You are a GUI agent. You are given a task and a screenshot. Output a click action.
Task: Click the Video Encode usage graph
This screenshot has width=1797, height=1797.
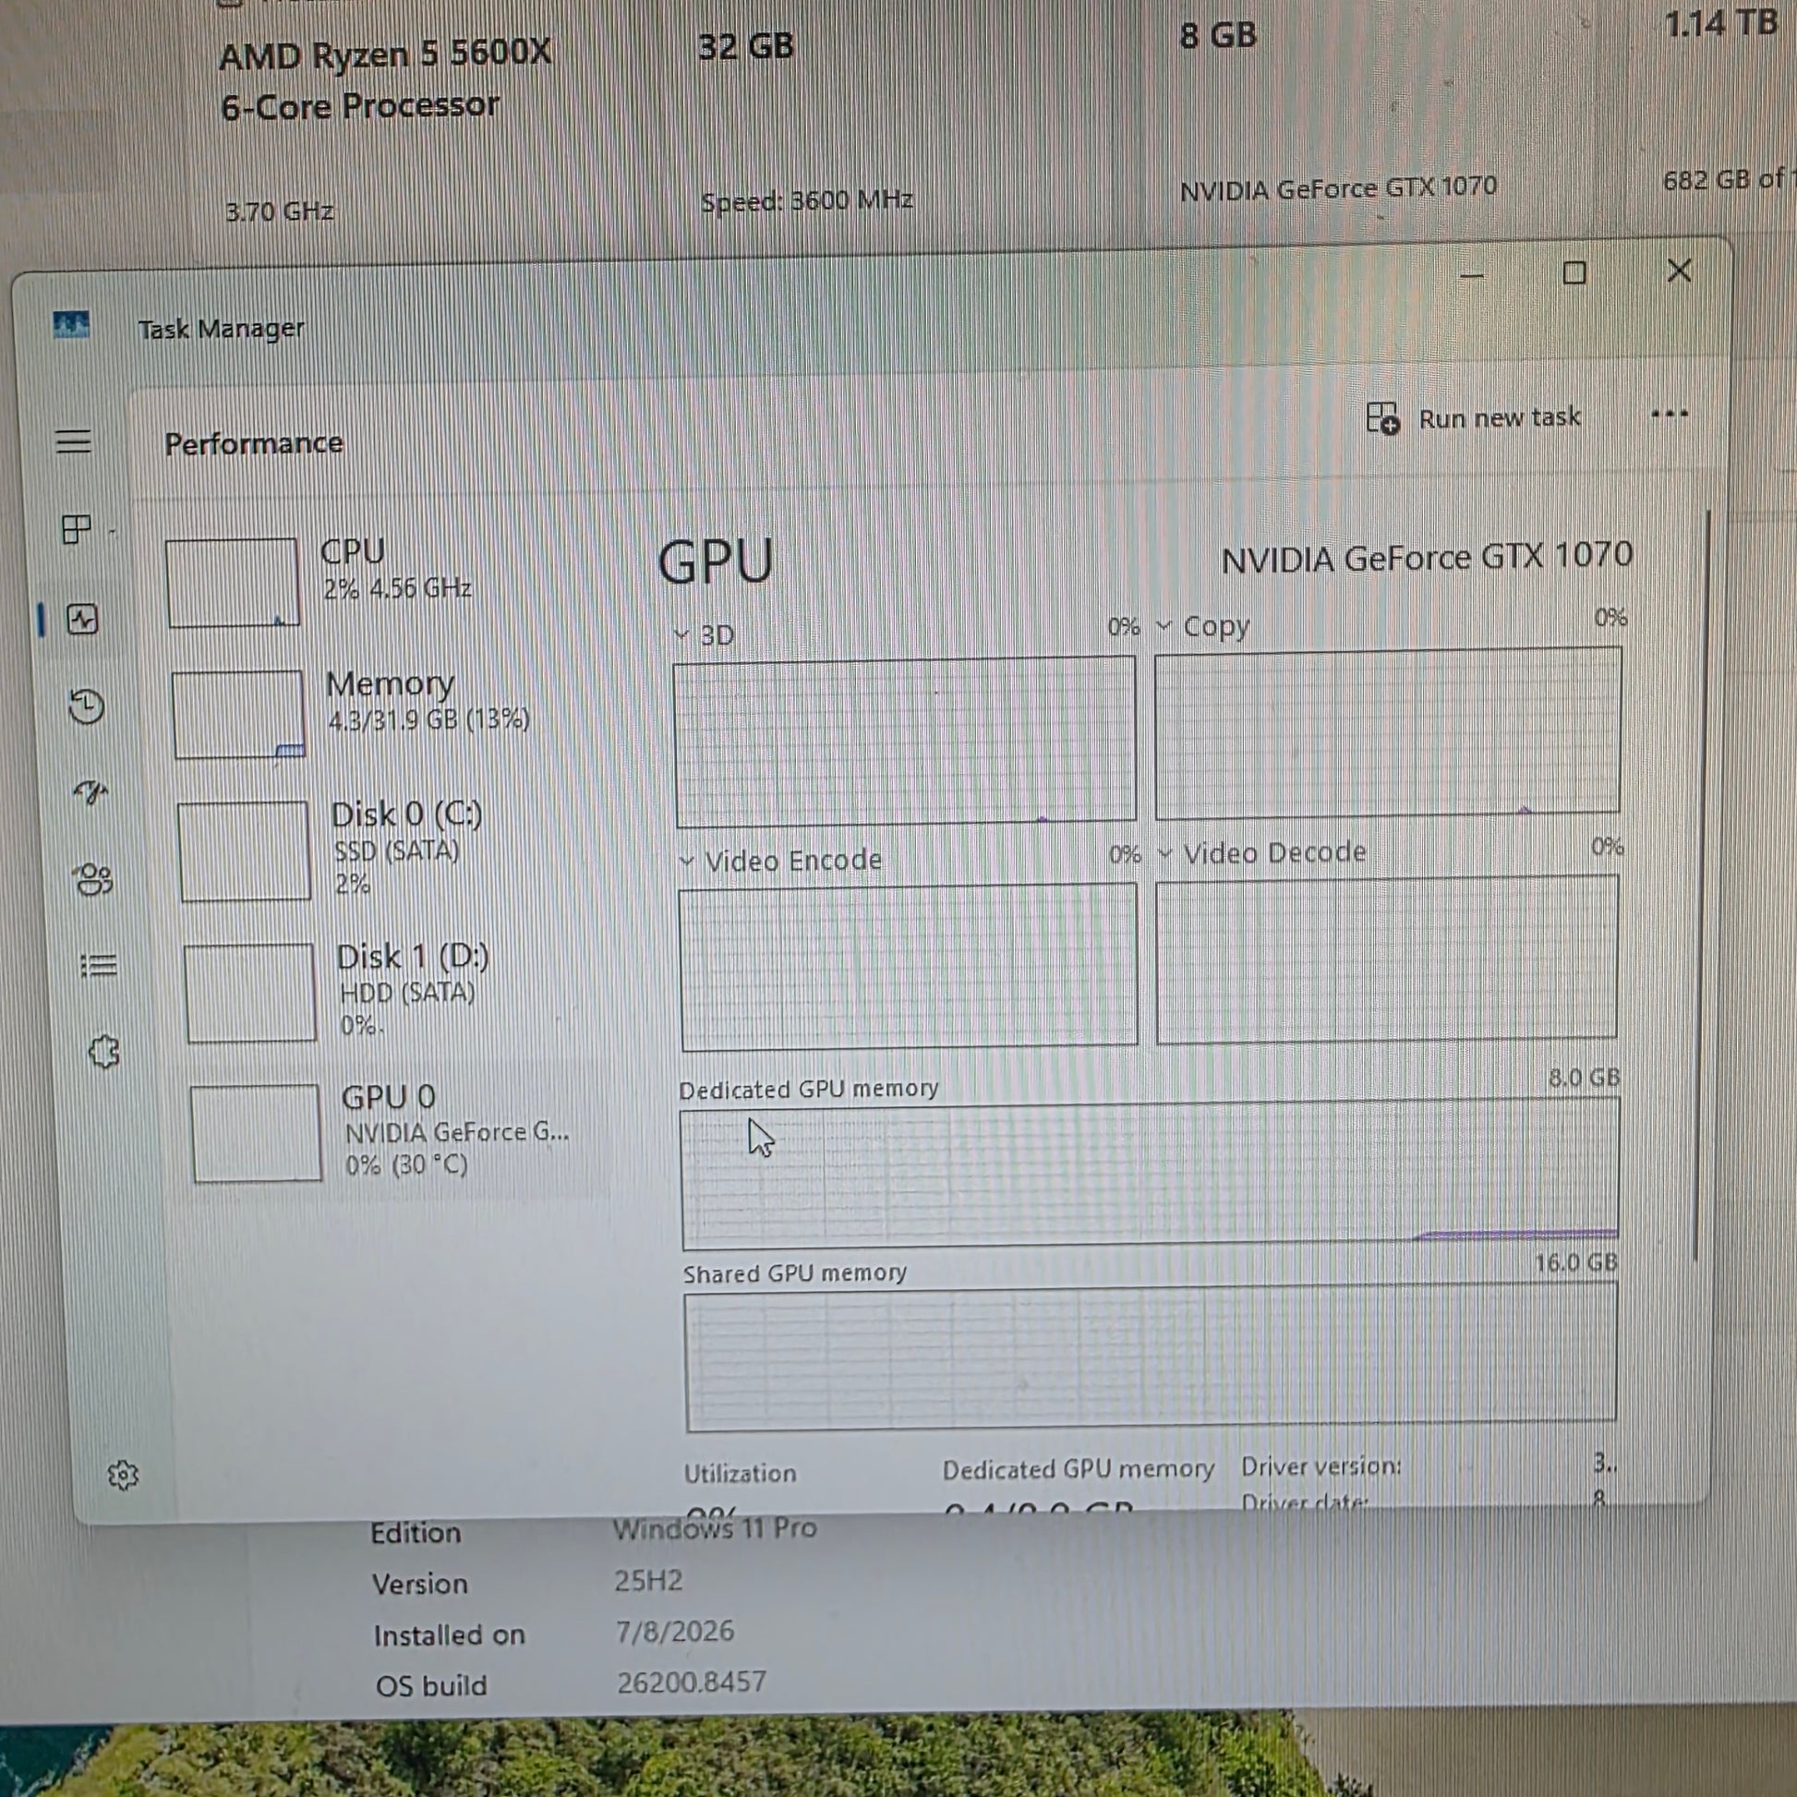pyautogui.click(x=909, y=967)
